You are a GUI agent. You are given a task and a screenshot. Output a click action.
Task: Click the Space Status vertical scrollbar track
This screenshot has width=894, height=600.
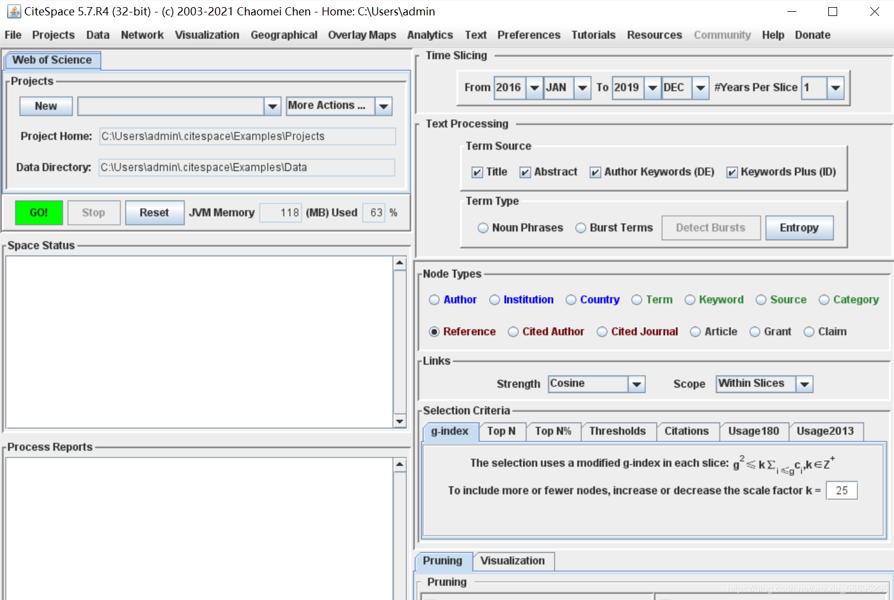[x=400, y=342]
